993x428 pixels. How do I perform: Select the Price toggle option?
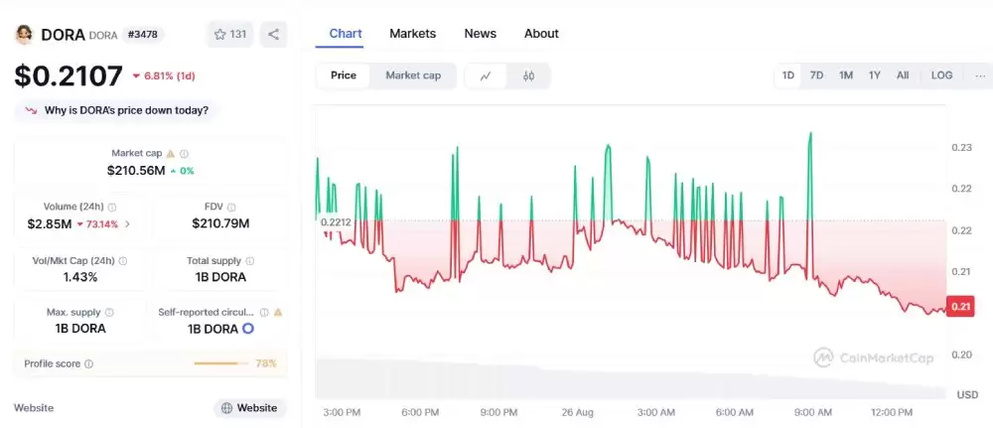[x=344, y=75]
